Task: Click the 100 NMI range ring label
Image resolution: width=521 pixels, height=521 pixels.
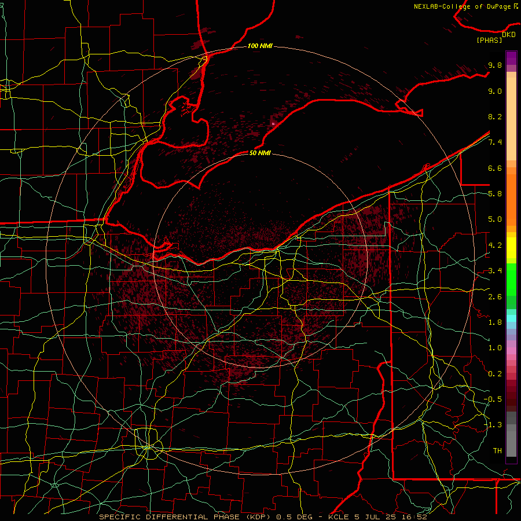Action: pyautogui.click(x=260, y=46)
